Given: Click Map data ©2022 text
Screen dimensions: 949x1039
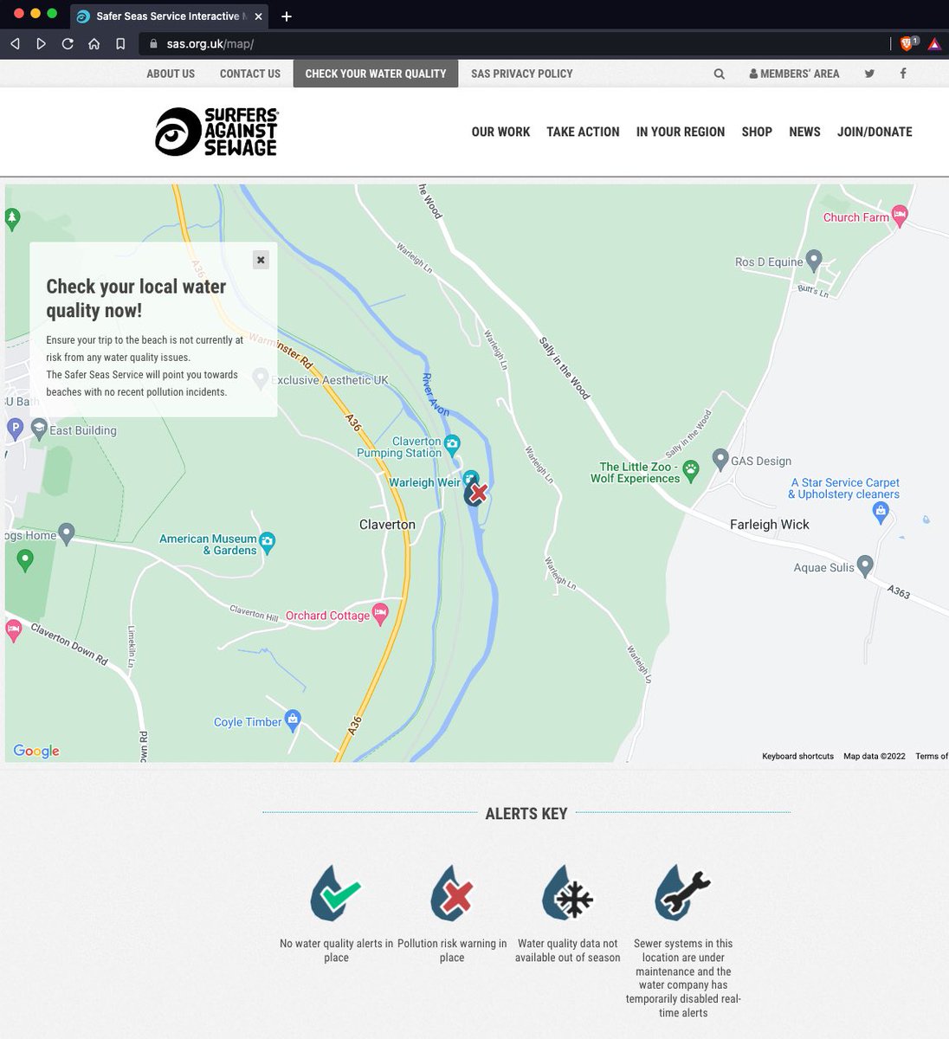Looking at the screenshot, I should [875, 756].
